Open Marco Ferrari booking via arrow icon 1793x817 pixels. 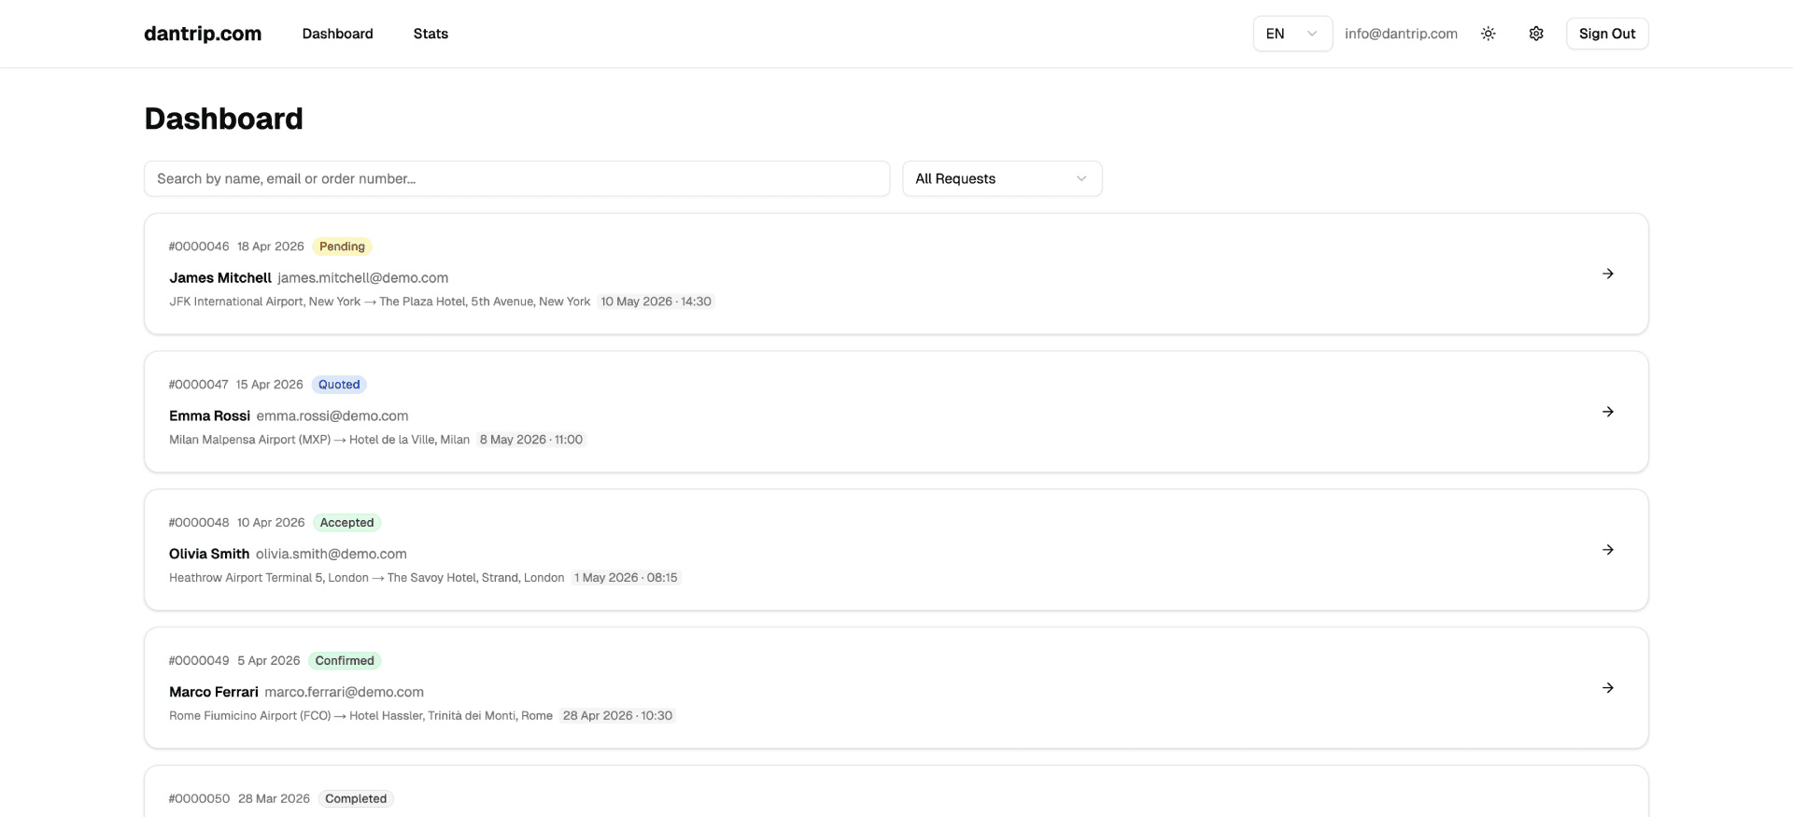1607,688
